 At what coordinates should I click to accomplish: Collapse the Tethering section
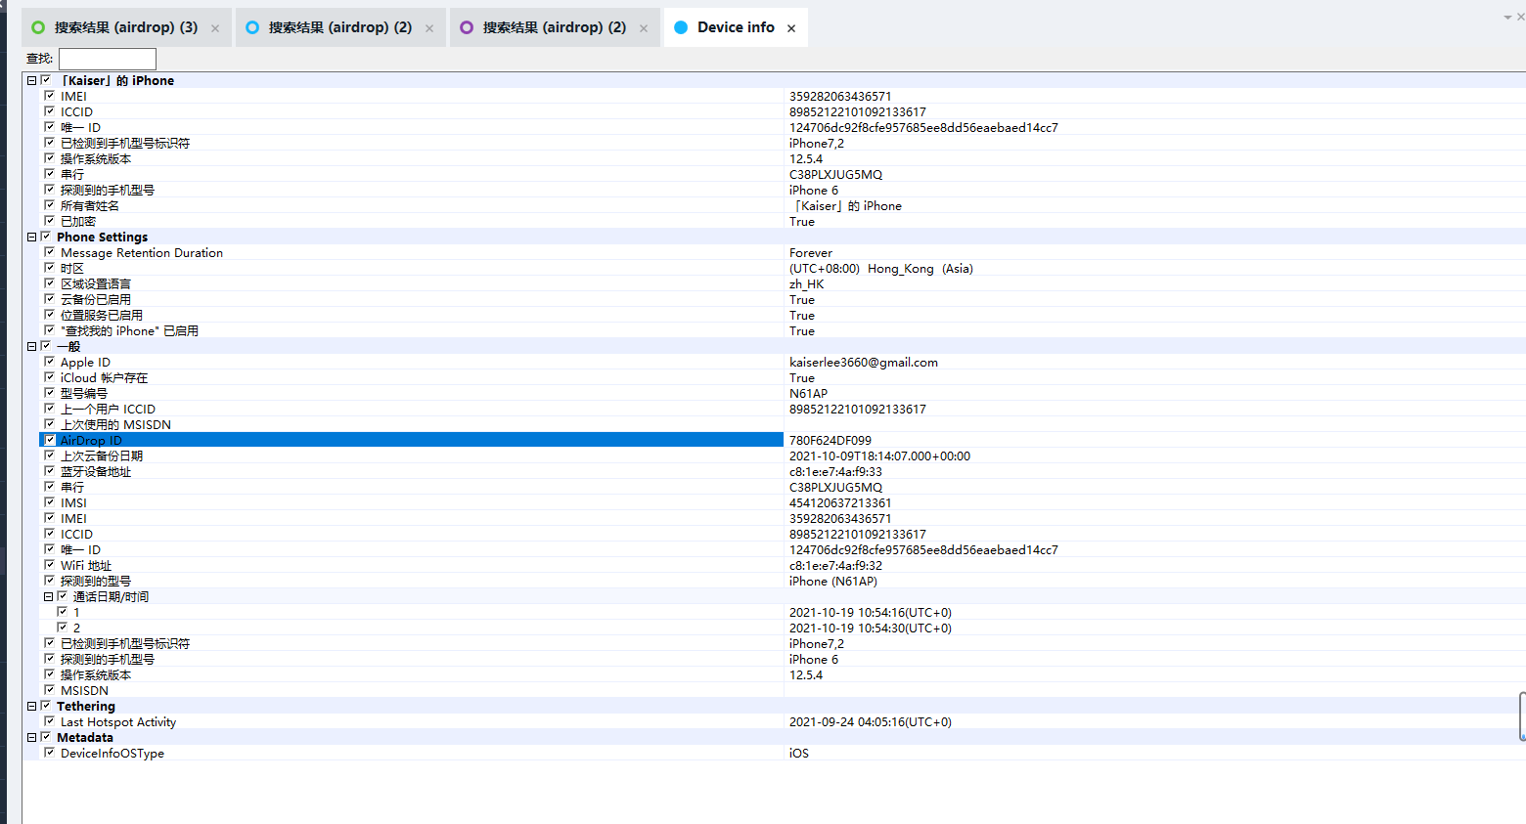(31, 706)
